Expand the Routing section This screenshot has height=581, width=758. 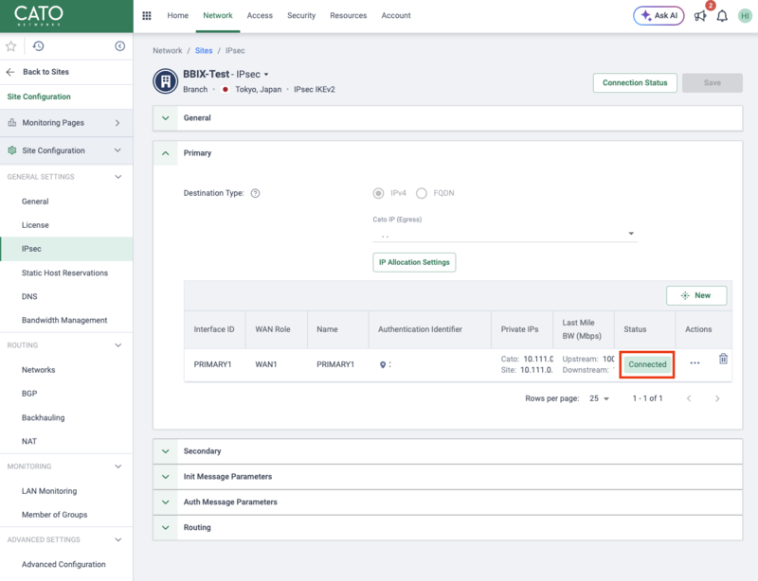[165, 527]
